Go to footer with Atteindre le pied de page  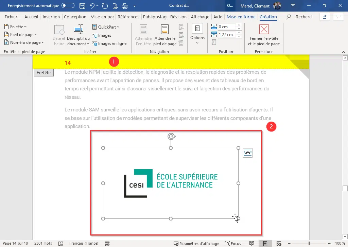coord(165,35)
